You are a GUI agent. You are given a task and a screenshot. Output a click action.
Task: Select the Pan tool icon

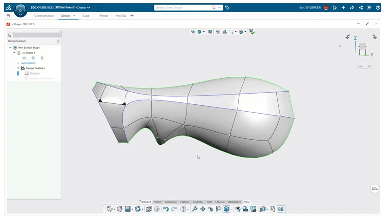pyautogui.click(x=203, y=209)
